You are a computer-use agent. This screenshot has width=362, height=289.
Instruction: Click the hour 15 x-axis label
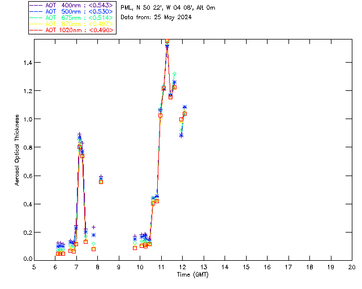pos(246,267)
